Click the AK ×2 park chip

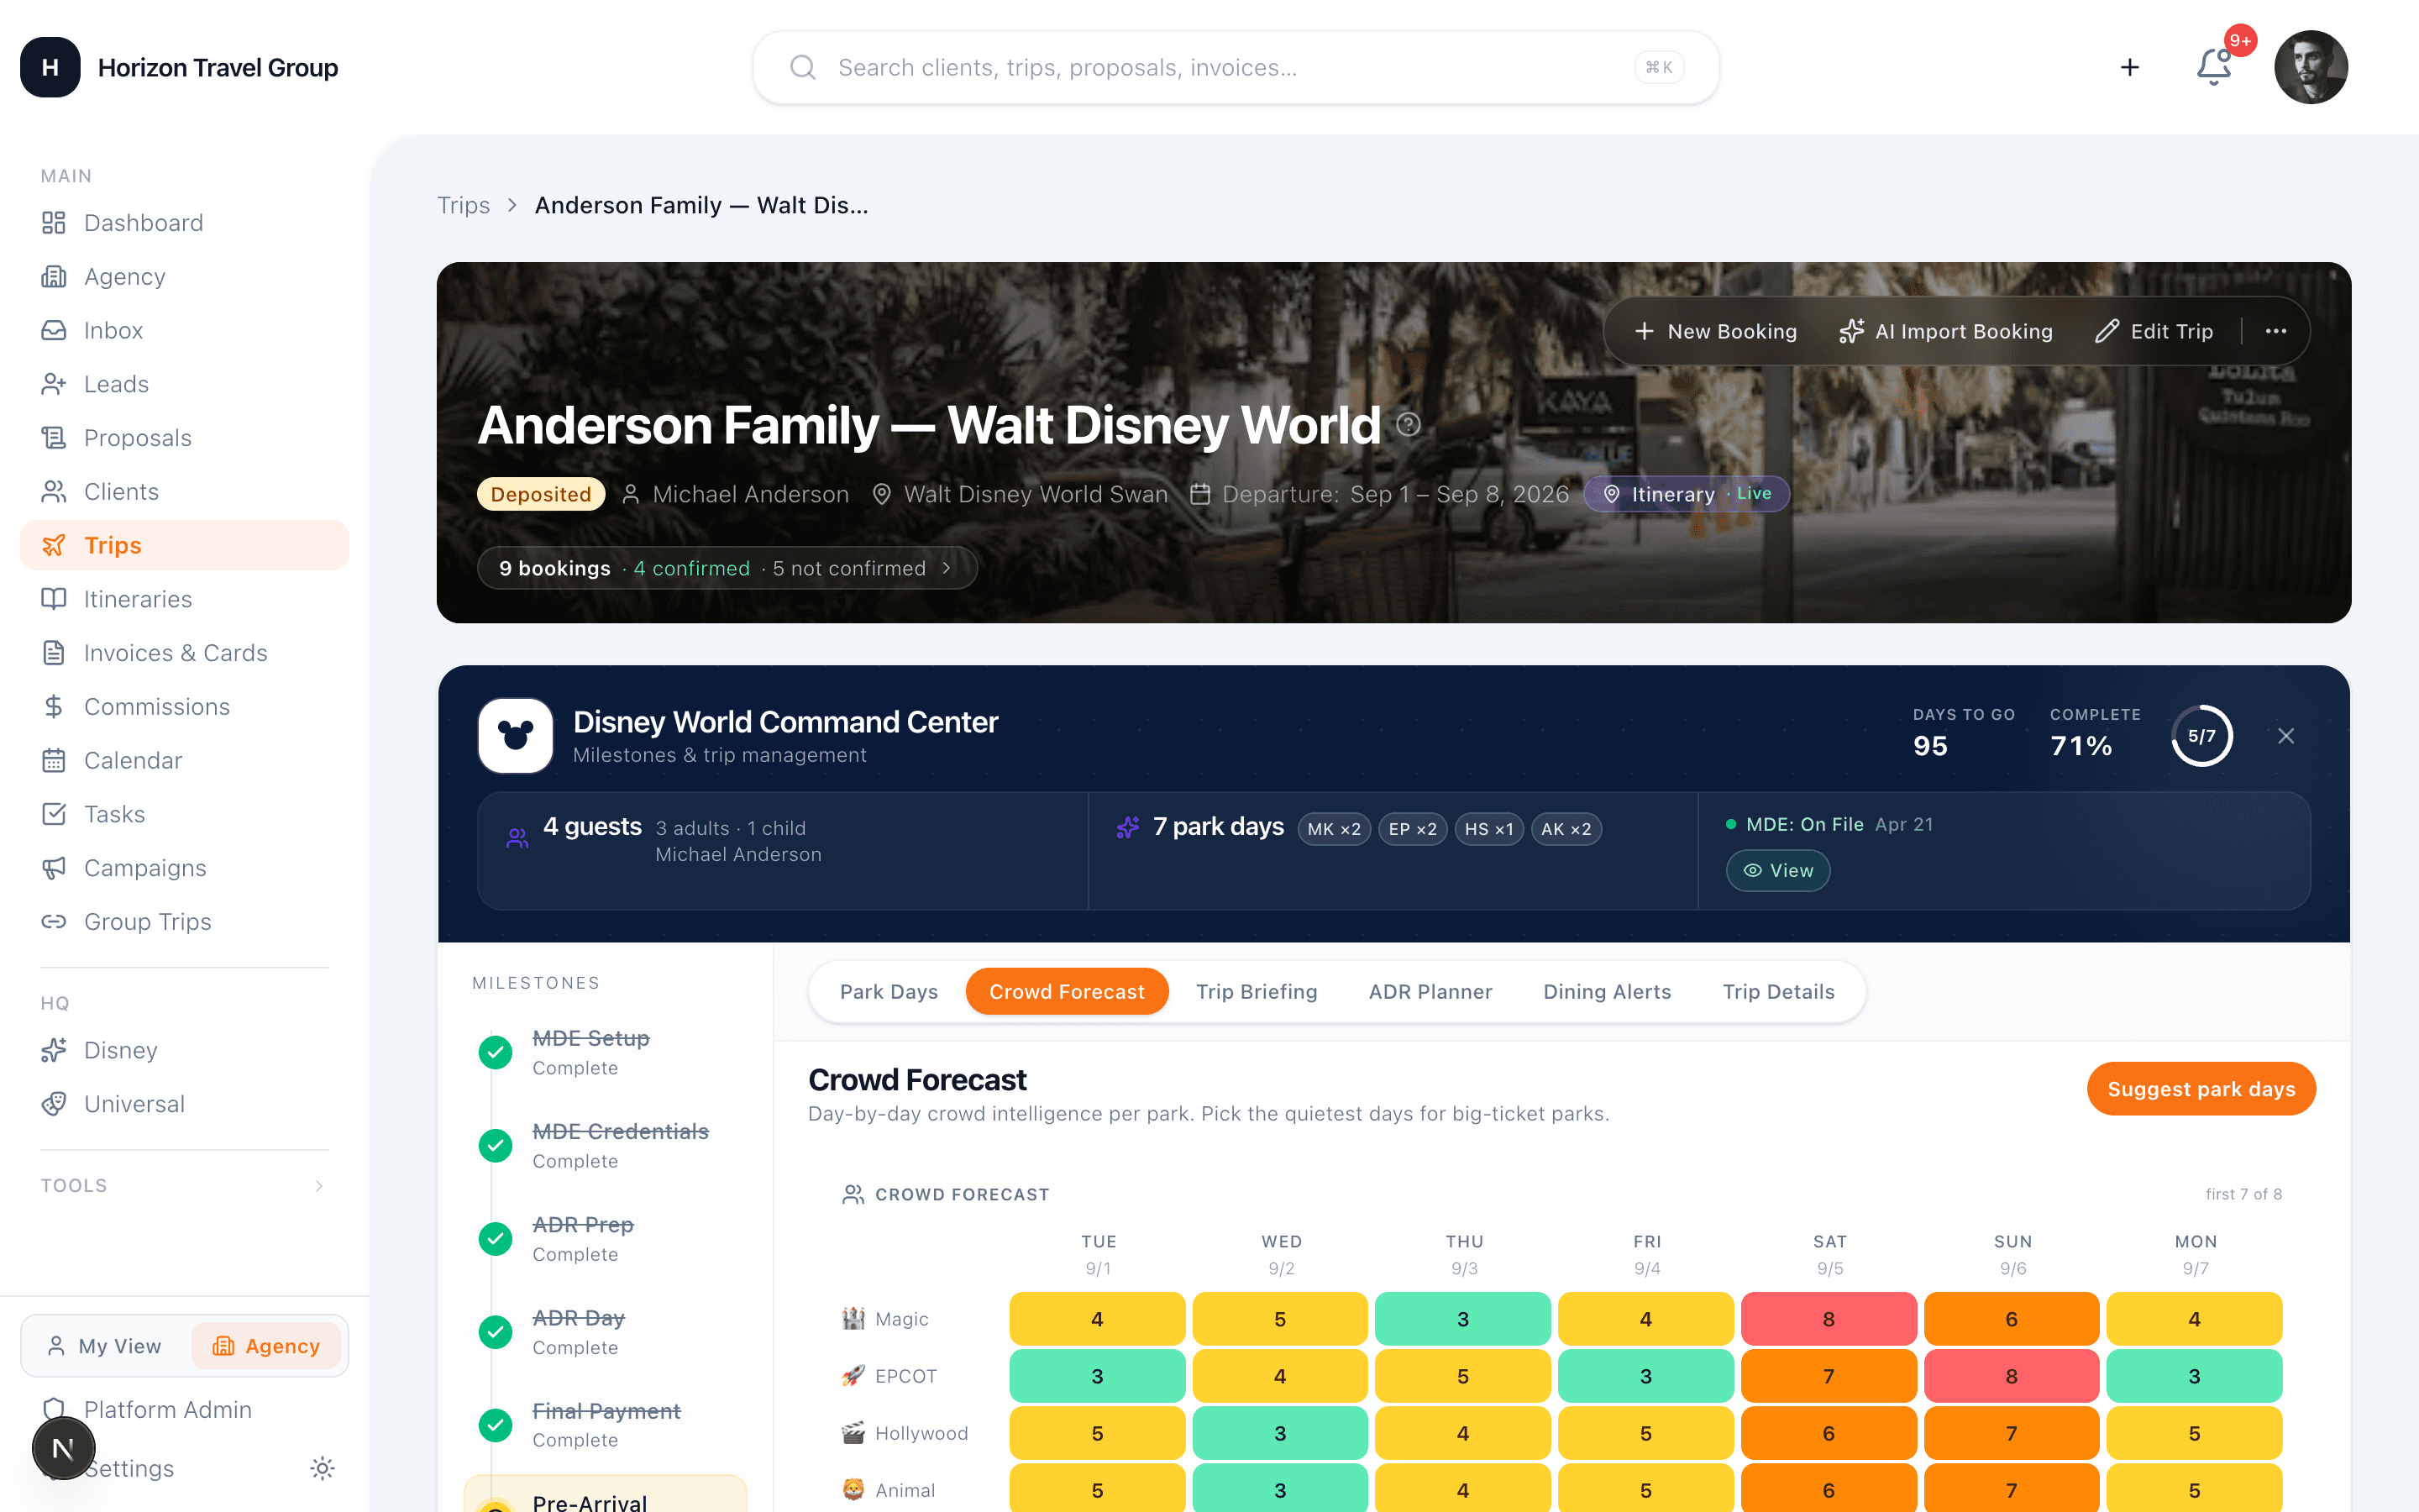[1566, 829]
